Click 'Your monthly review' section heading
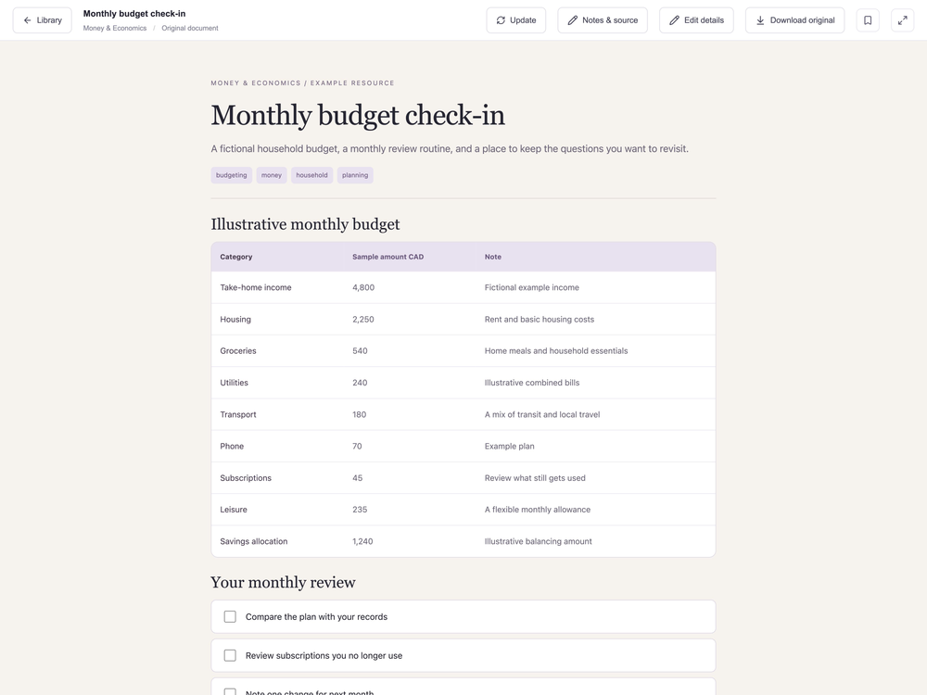Viewport: 927px width, 695px height. pos(283,583)
